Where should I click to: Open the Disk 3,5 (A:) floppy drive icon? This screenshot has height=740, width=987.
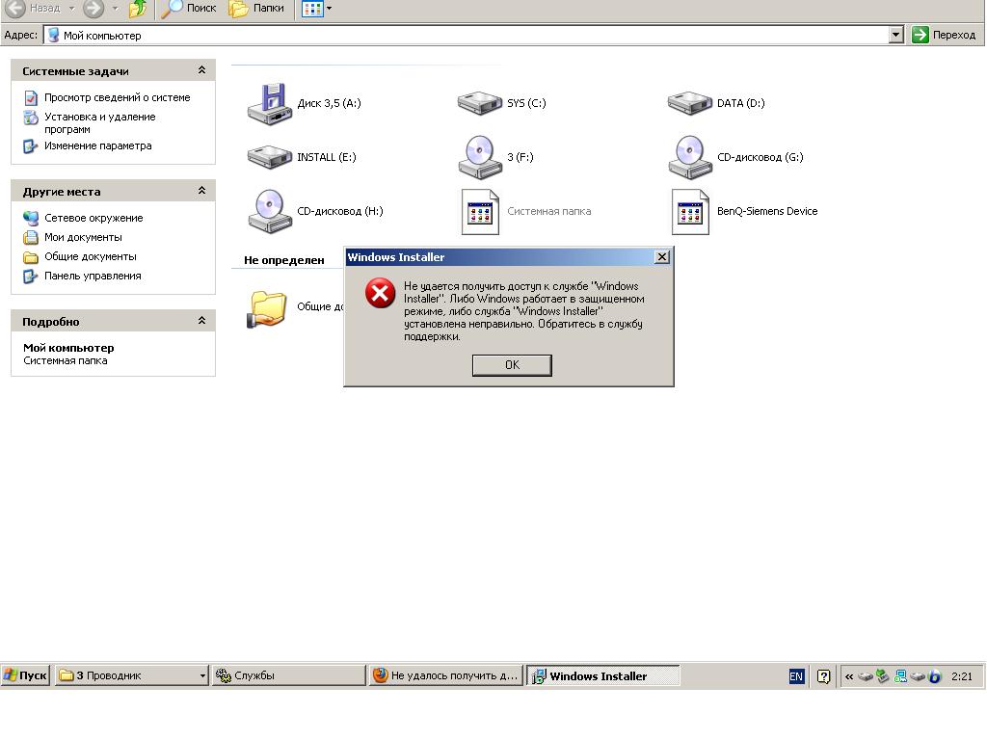coord(270,104)
